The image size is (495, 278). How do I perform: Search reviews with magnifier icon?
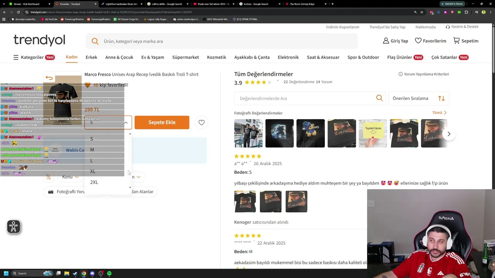click(x=379, y=98)
